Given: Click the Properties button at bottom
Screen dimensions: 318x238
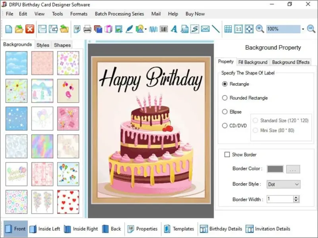Looking at the screenshot, I should [142, 229].
